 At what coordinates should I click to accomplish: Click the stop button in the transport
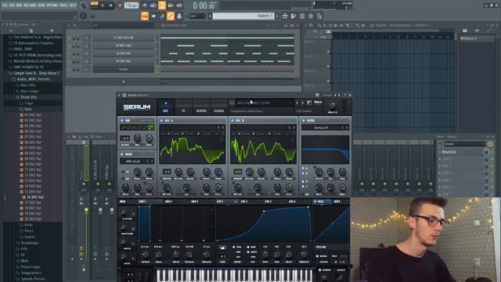pos(111,5)
